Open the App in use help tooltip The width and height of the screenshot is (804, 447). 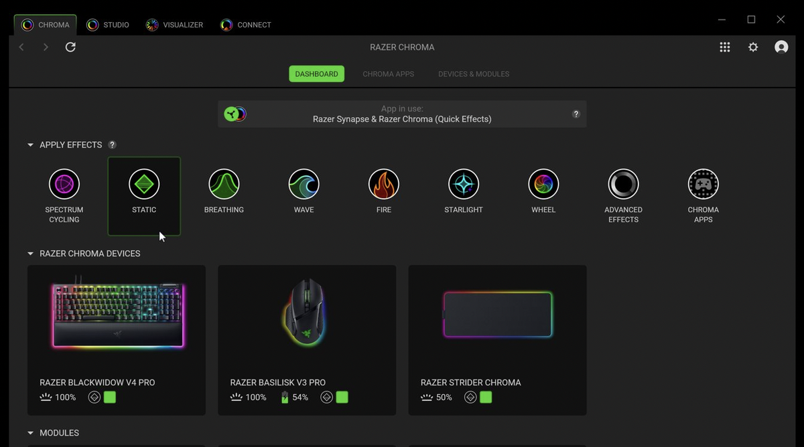pos(576,114)
